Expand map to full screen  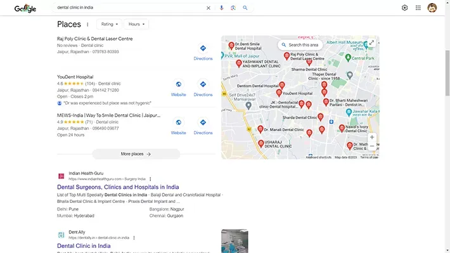371,42
